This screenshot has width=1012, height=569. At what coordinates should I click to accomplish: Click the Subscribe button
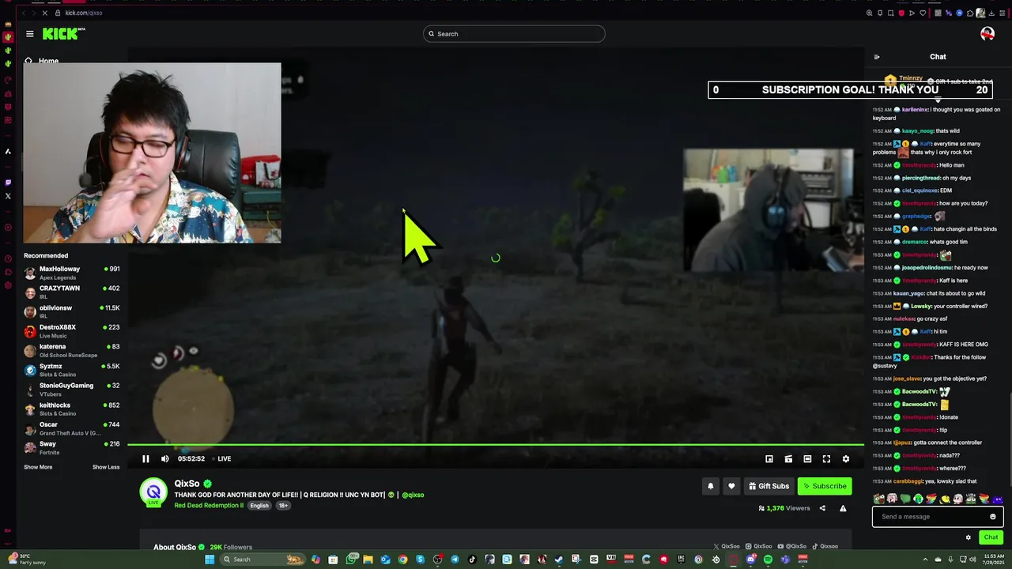pyautogui.click(x=824, y=486)
